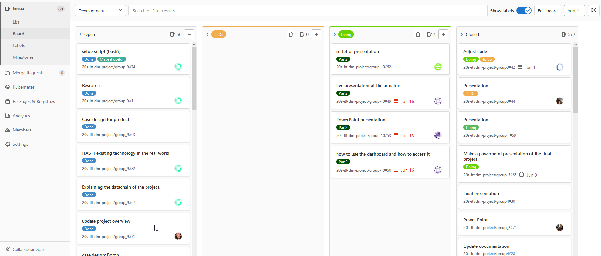Add new issue to Open list
Viewport: 601px width, 256px height.
pos(189,34)
